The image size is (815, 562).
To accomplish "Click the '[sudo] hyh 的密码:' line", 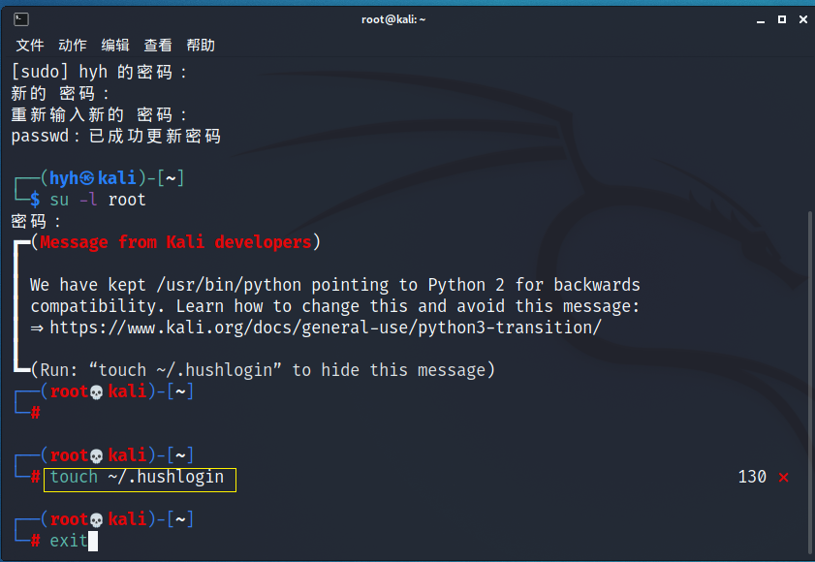I will coord(99,72).
